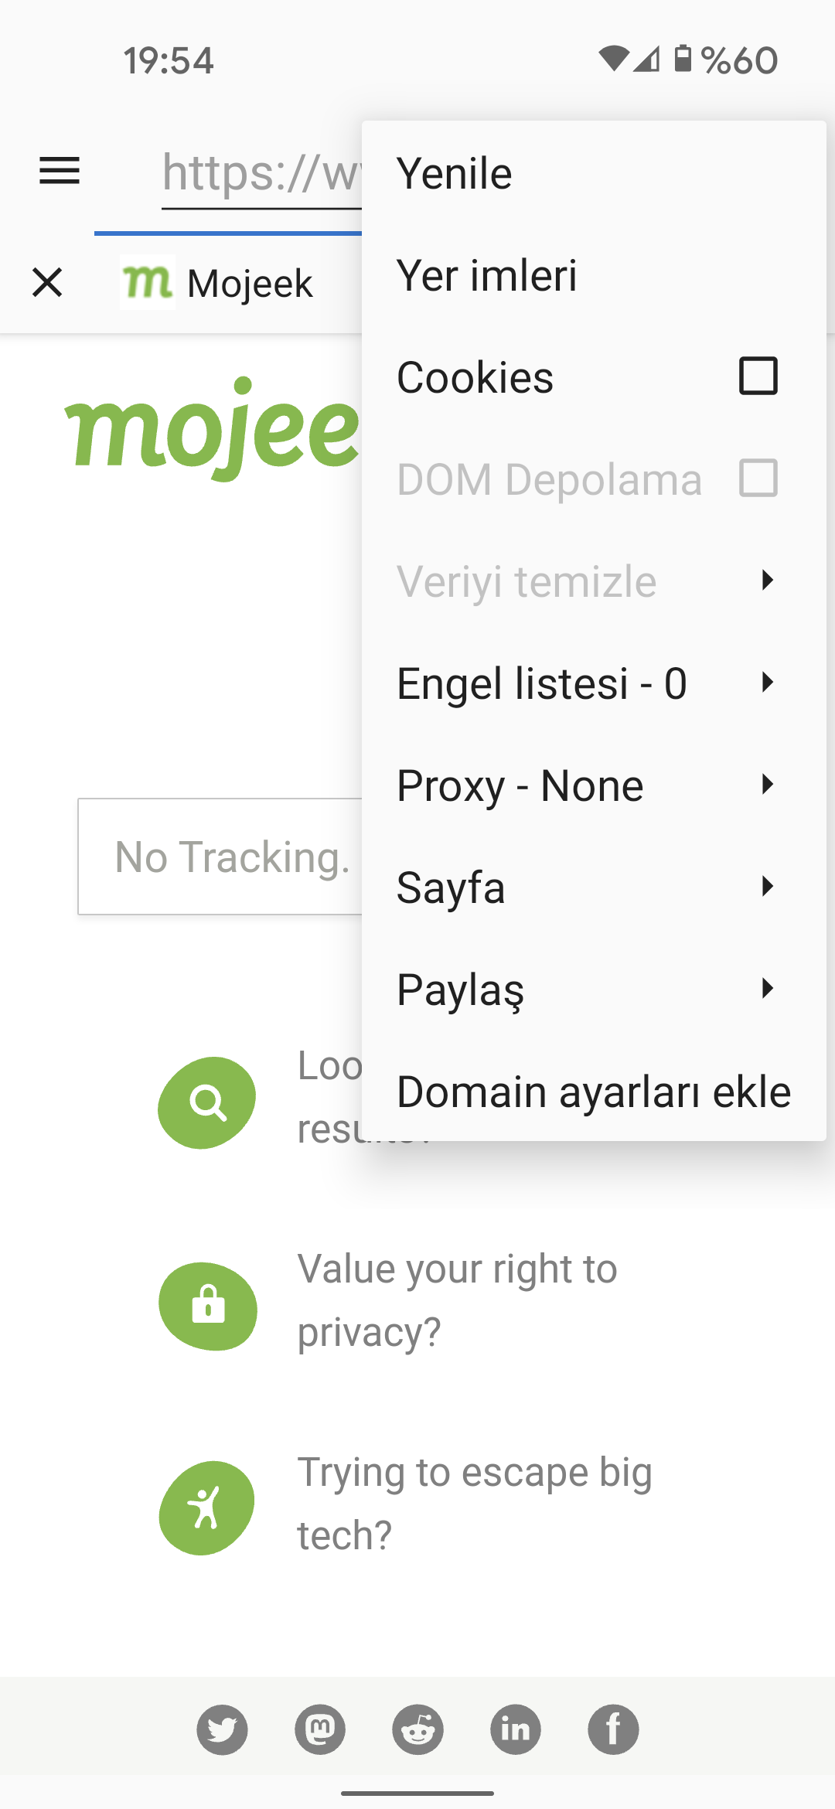Toggle the DOM Depolama checkbox
Image resolution: width=835 pixels, height=1809 pixels.
click(x=758, y=479)
